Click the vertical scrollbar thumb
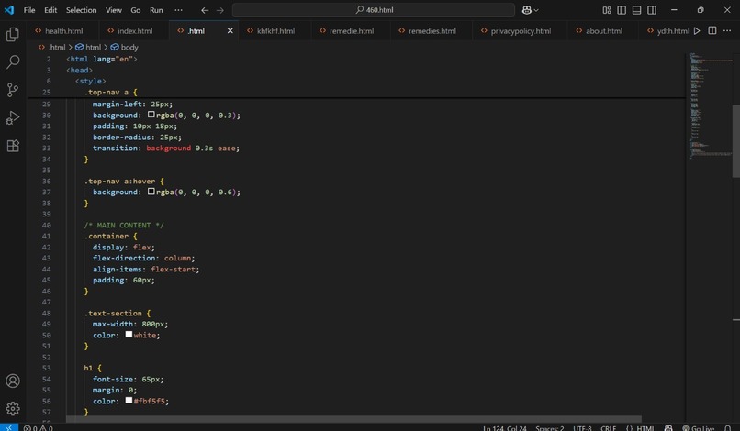Viewport: 740px width, 431px height. click(x=736, y=140)
